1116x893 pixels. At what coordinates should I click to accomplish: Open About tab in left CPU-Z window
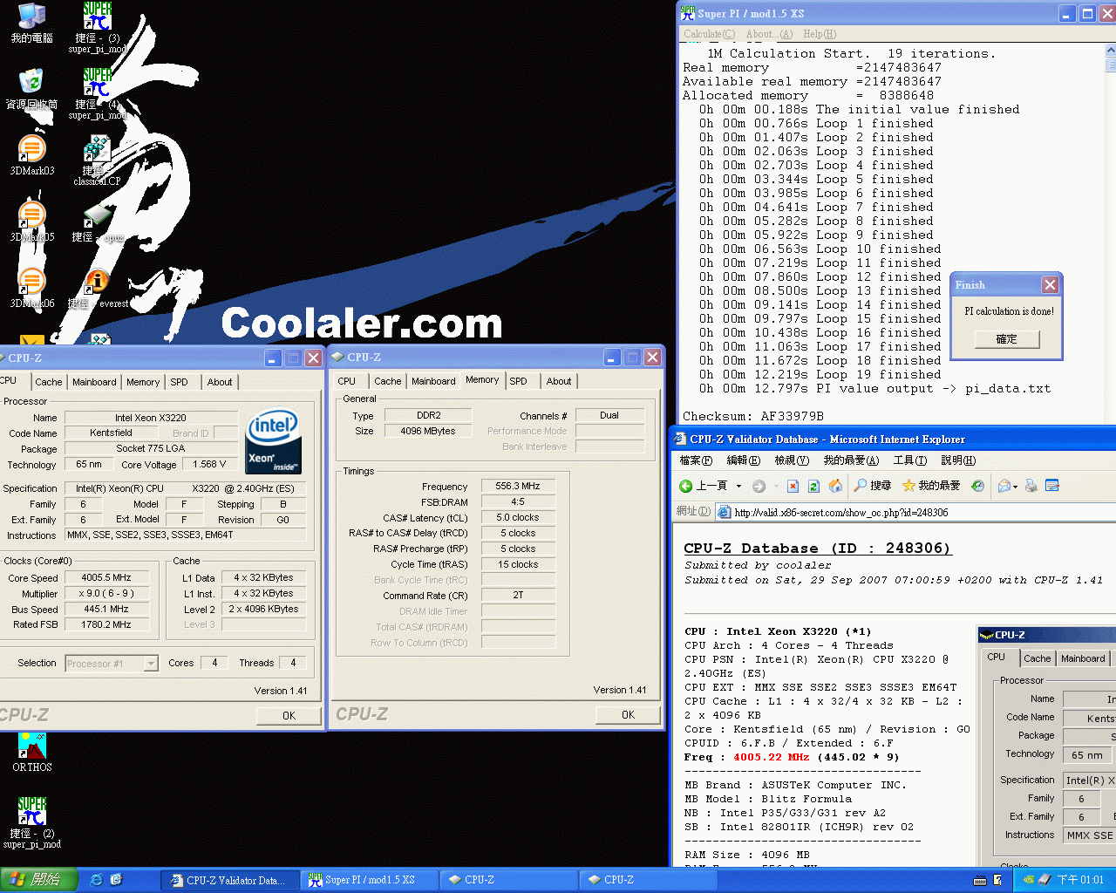tap(220, 382)
